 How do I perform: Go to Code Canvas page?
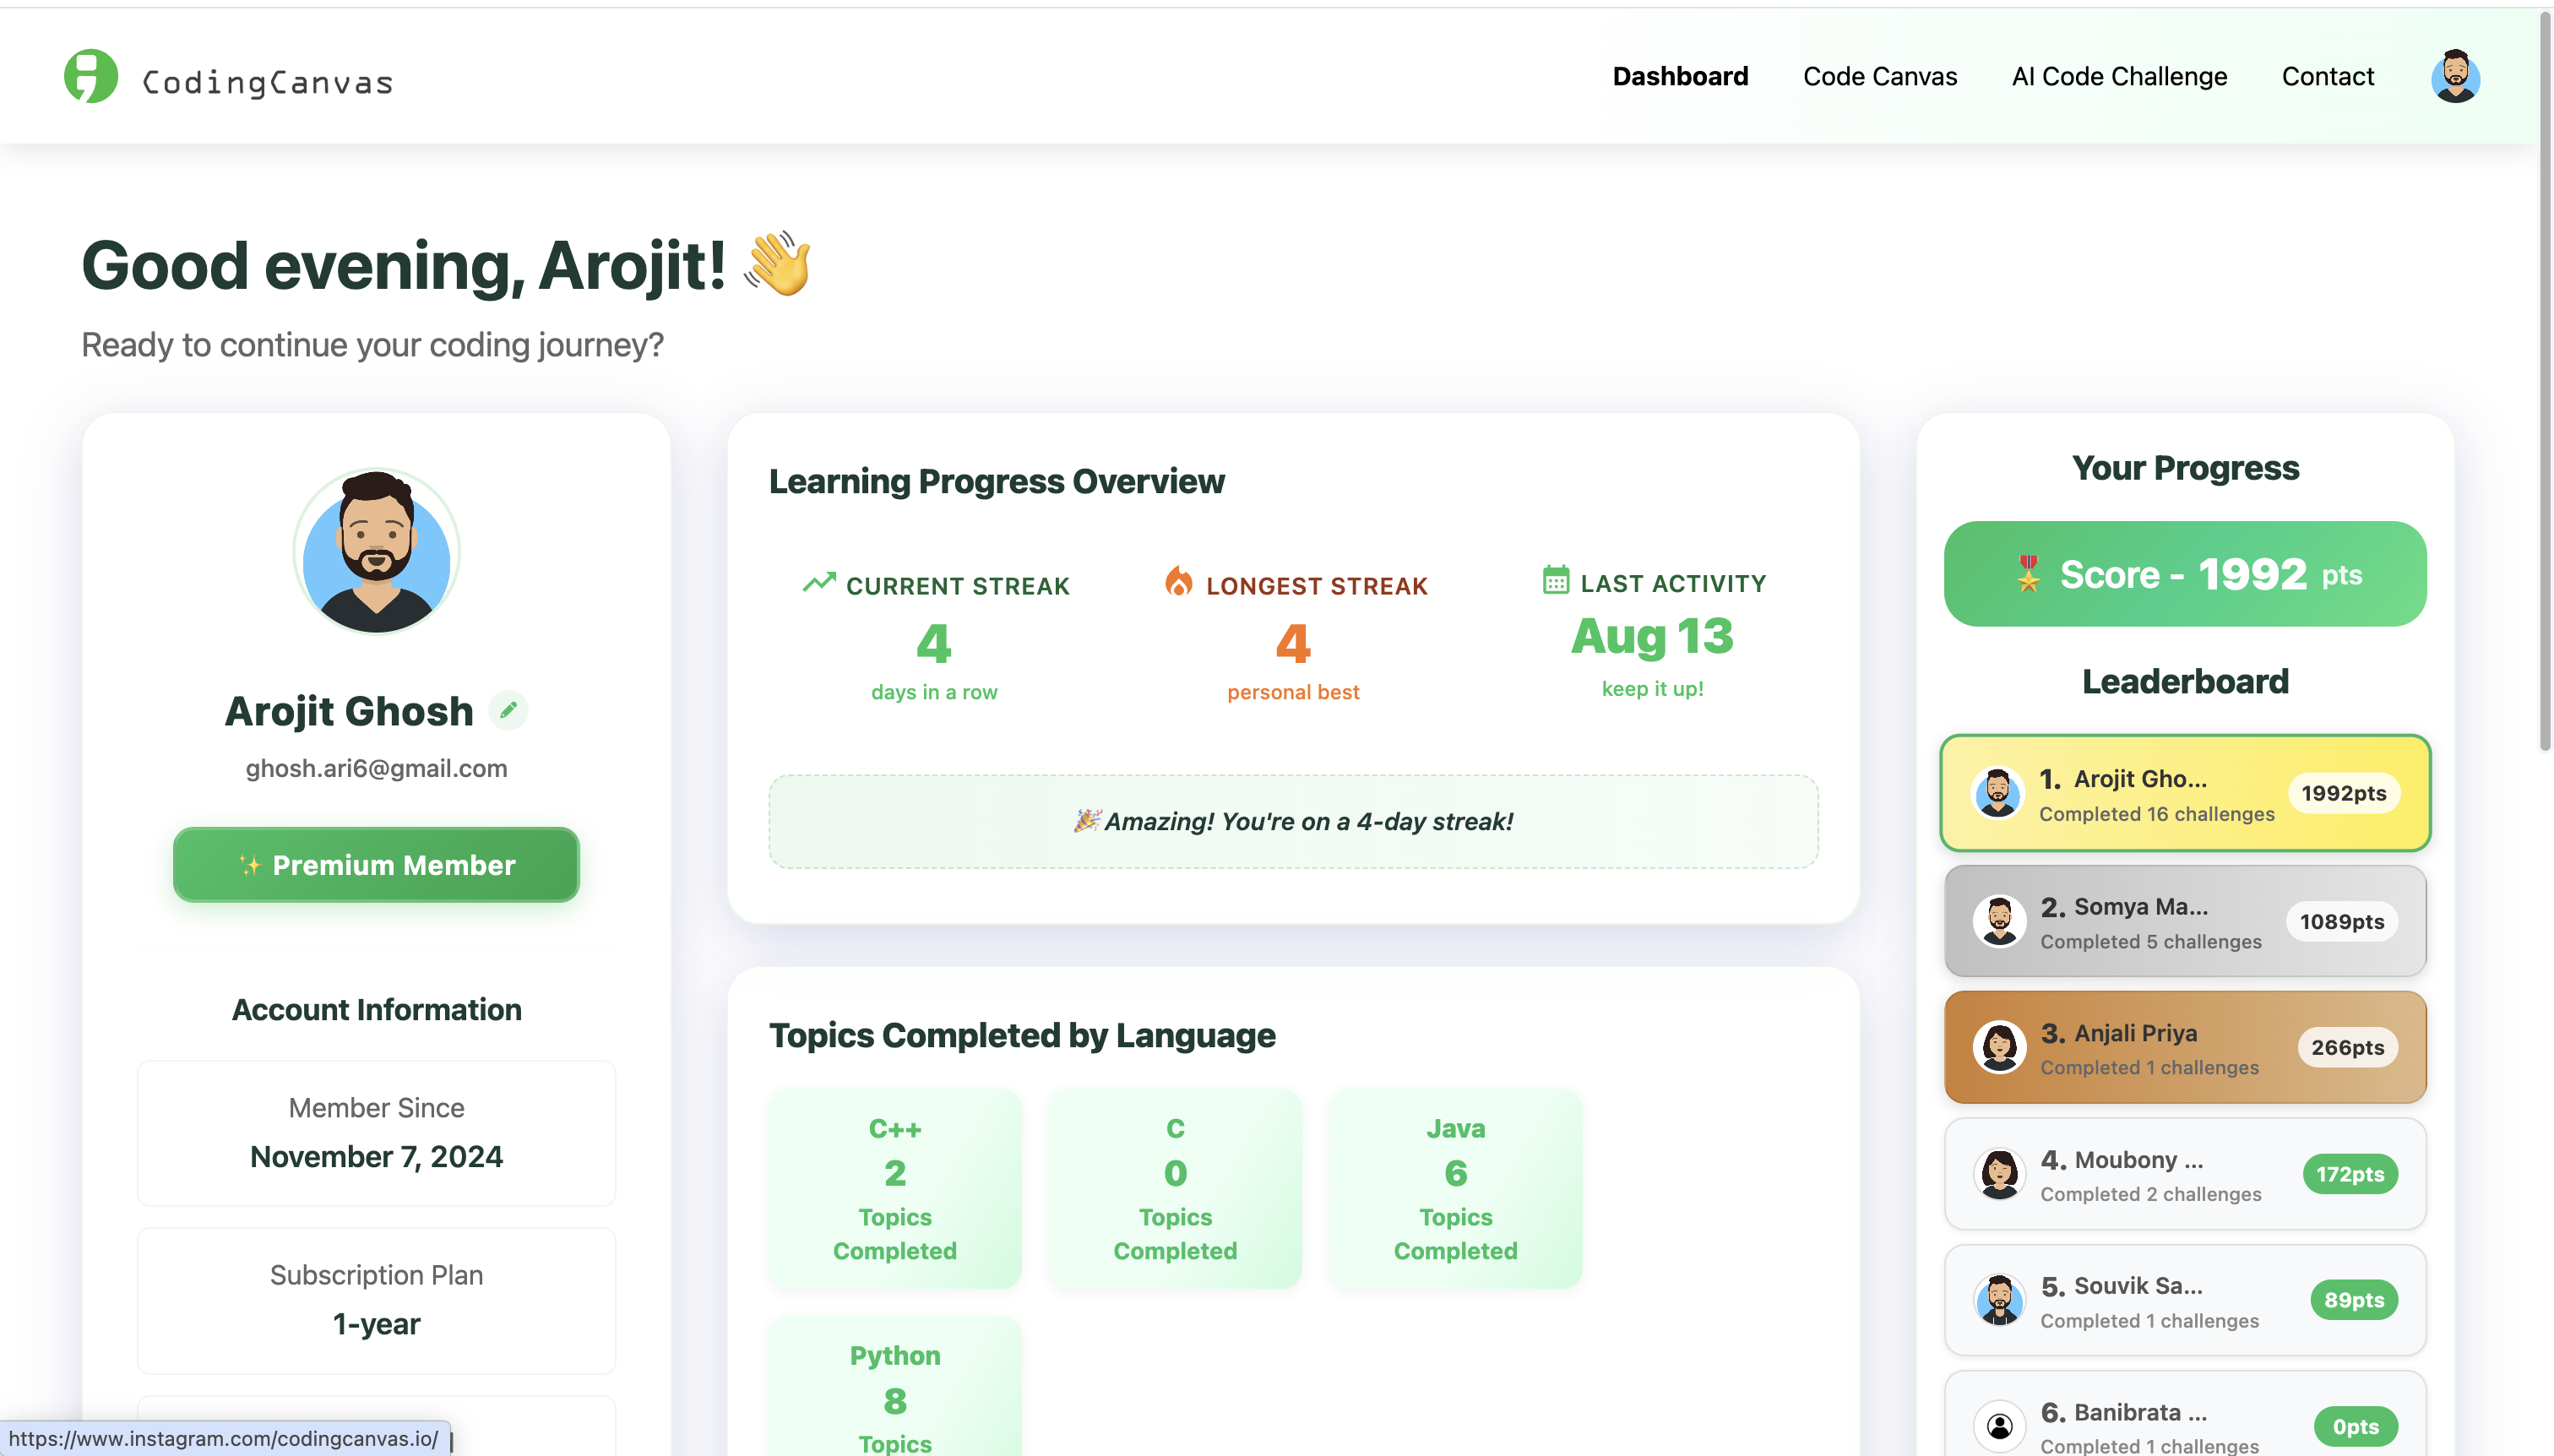(x=1879, y=77)
